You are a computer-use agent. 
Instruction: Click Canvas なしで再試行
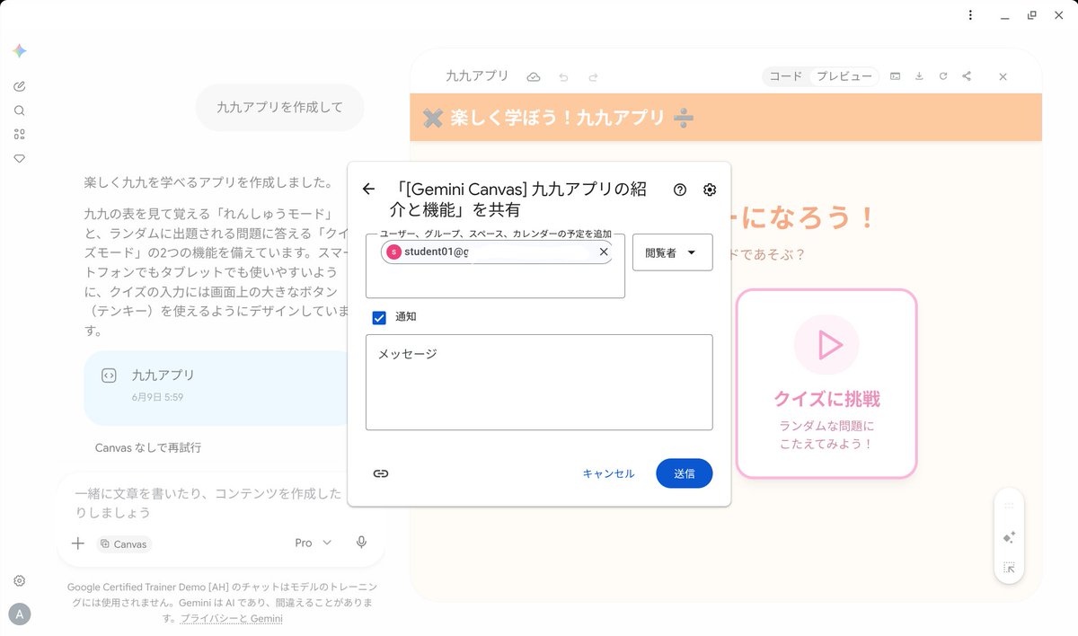point(148,447)
